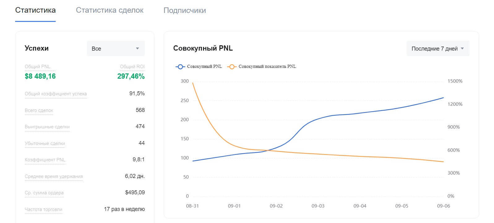Open the Подписчики tab

[x=185, y=10]
